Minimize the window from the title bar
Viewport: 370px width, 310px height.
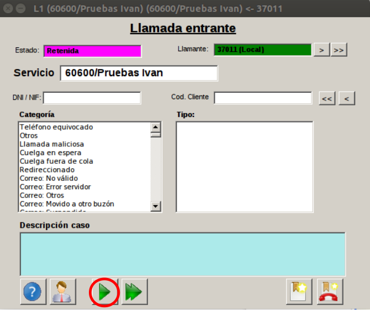(x=21, y=8)
